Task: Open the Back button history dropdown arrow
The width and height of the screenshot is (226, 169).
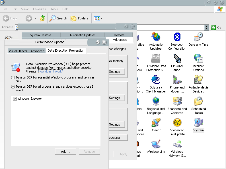Action: pos(21,18)
